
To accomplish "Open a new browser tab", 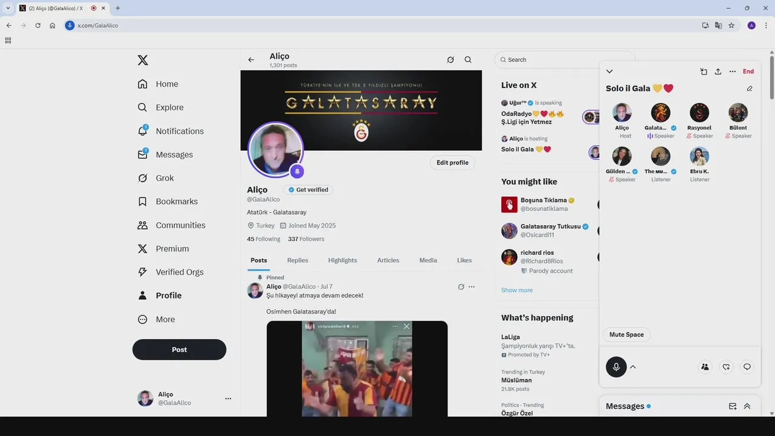I will click(117, 8).
